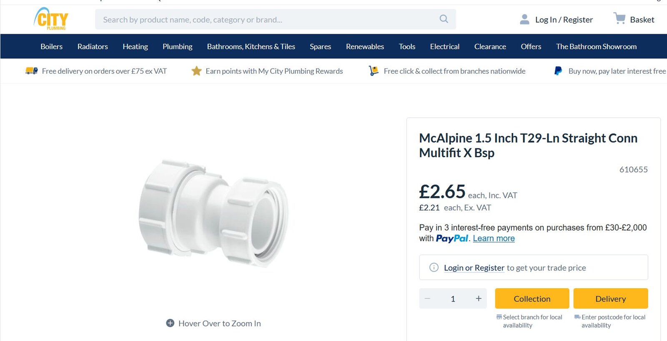The width and height of the screenshot is (667, 341).
Task: Click the delivery truck icon
Action: click(32, 71)
